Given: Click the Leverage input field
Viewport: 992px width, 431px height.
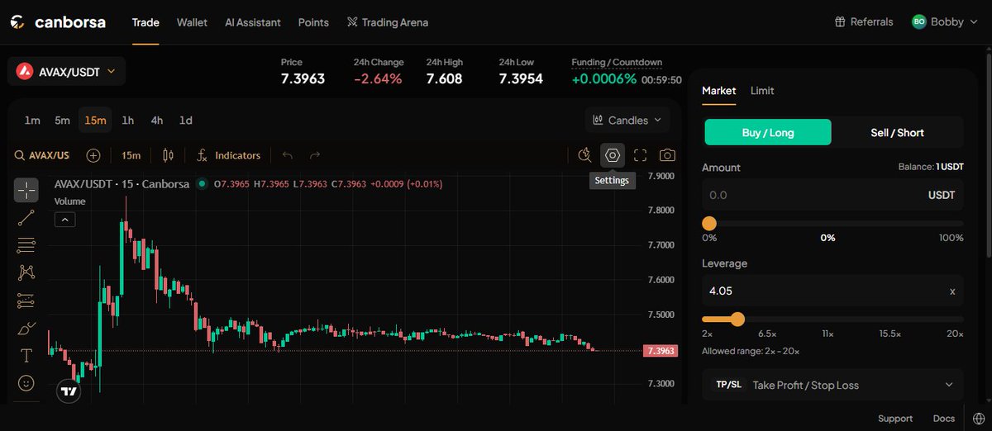Looking at the screenshot, I should tap(832, 291).
